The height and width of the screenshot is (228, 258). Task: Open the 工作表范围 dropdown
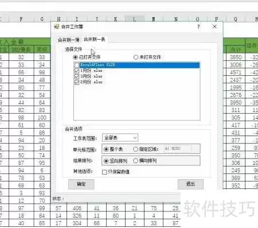(120, 138)
